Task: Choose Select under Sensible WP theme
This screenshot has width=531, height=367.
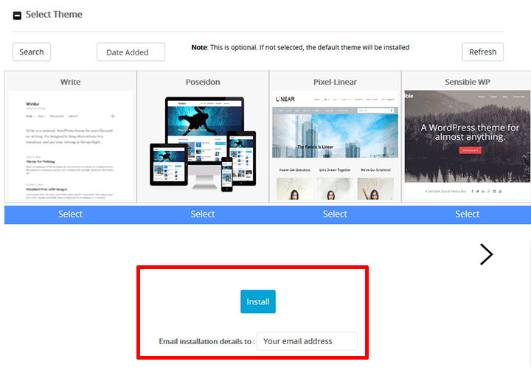Action: pyautogui.click(x=467, y=214)
